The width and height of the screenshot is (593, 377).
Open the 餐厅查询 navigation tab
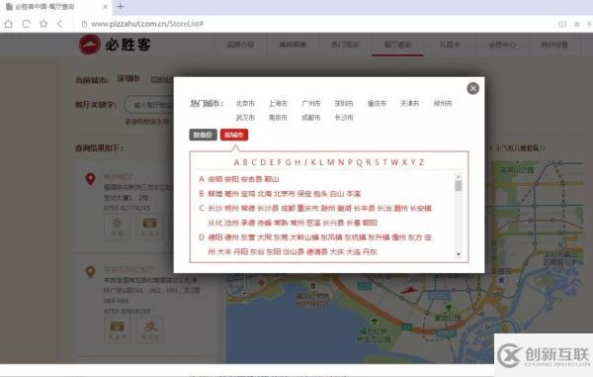click(397, 45)
